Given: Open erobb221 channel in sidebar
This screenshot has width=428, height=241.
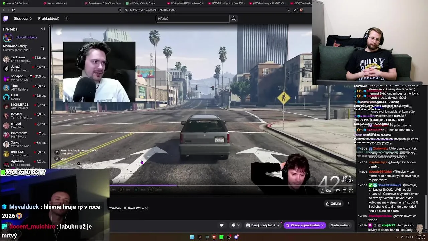Looking at the screenshot, I should click(24, 153).
